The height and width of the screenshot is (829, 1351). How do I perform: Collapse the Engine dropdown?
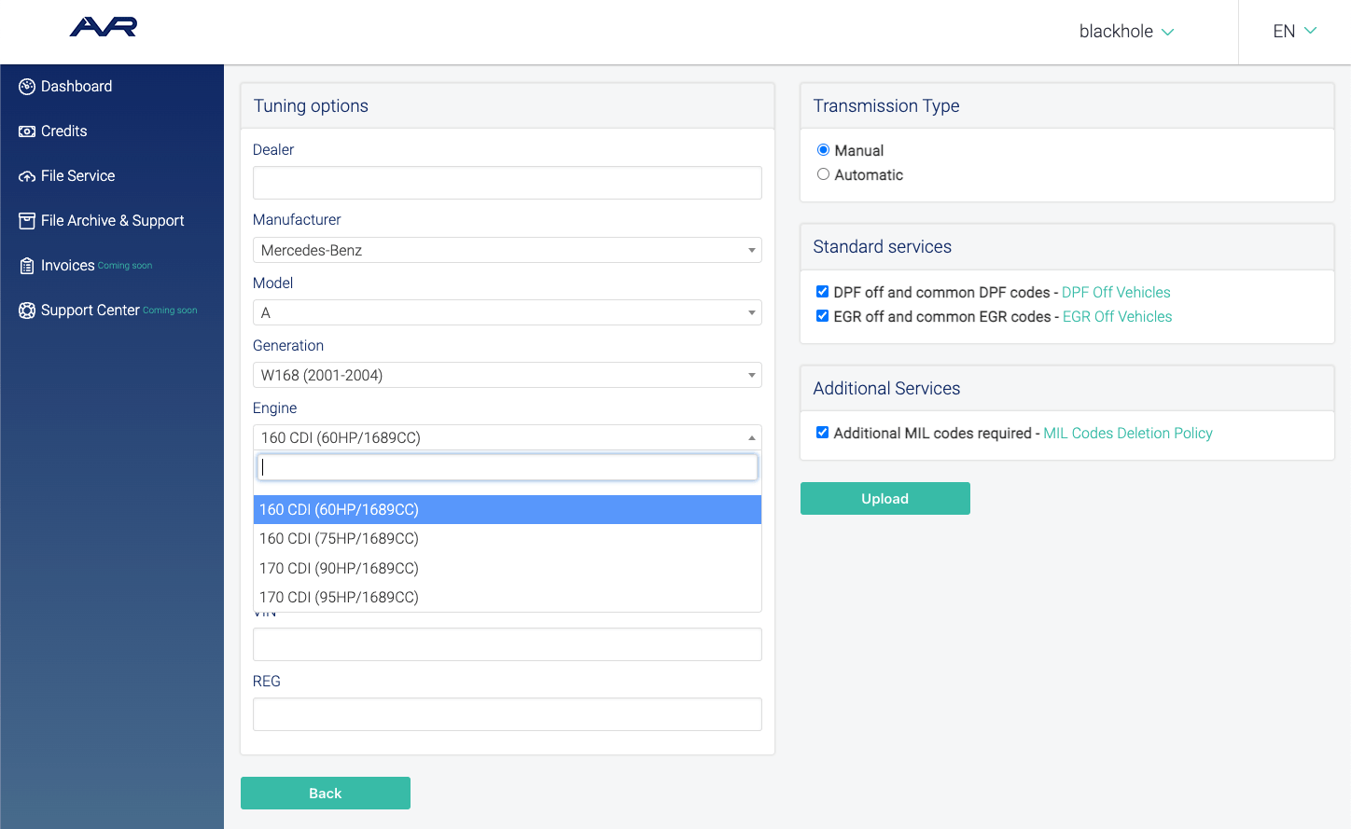508,437
